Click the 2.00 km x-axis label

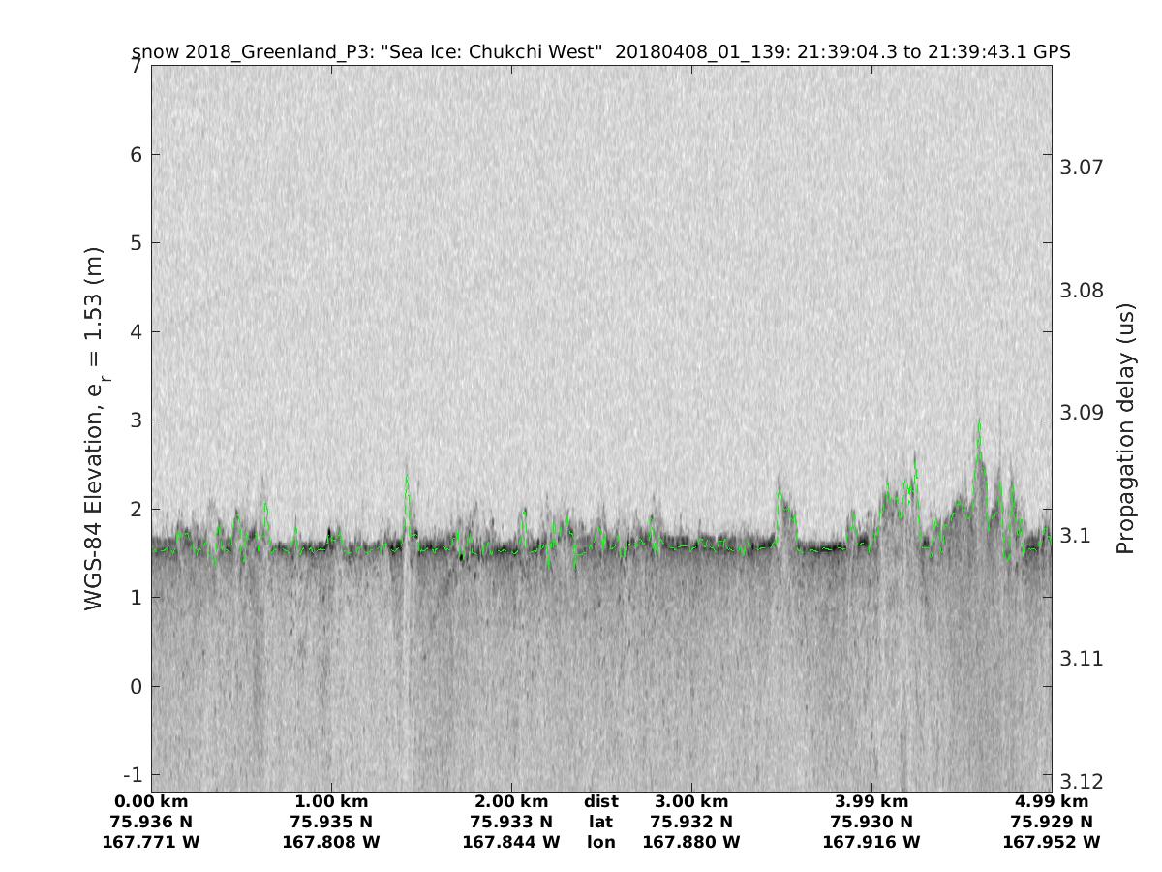[511, 802]
